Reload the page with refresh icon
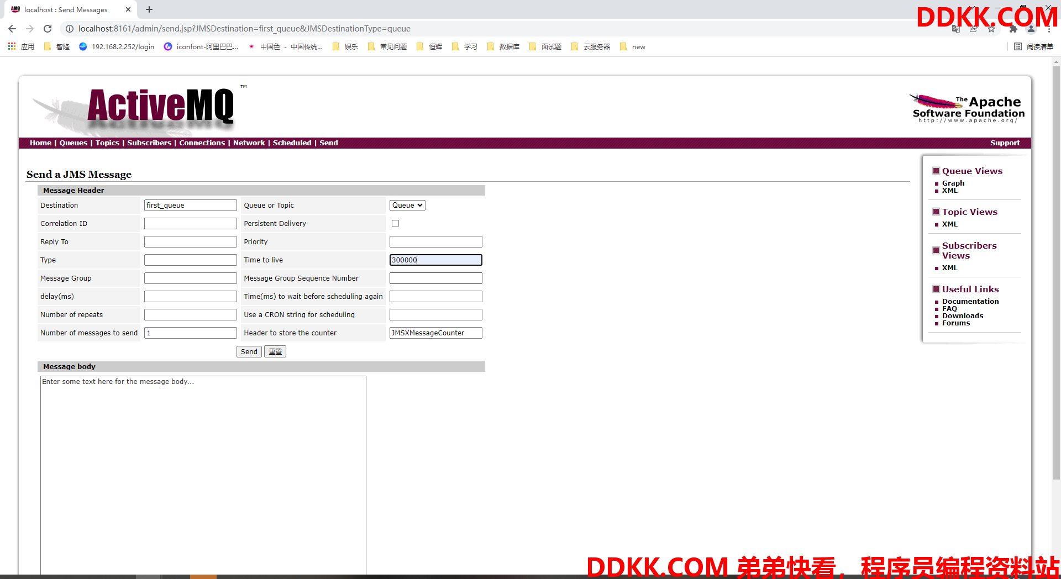The width and height of the screenshot is (1061, 579). 48,29
